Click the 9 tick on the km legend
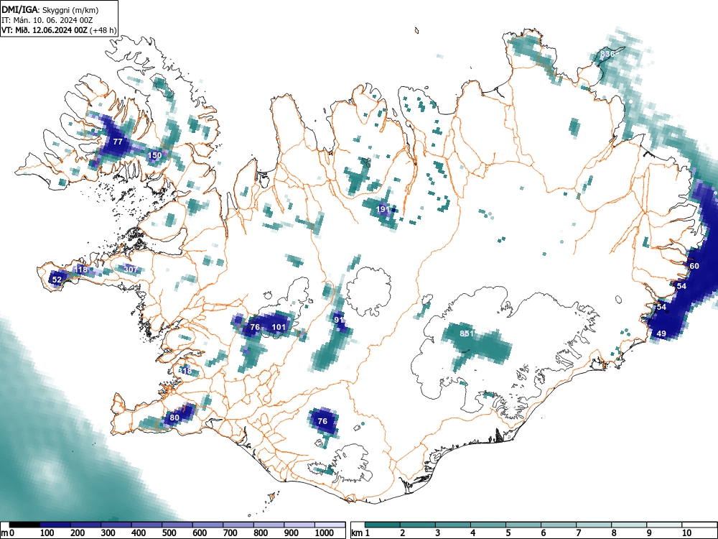The width and height of the screenshot is (718, 539). pyautogui.click(x=649, y=533)
